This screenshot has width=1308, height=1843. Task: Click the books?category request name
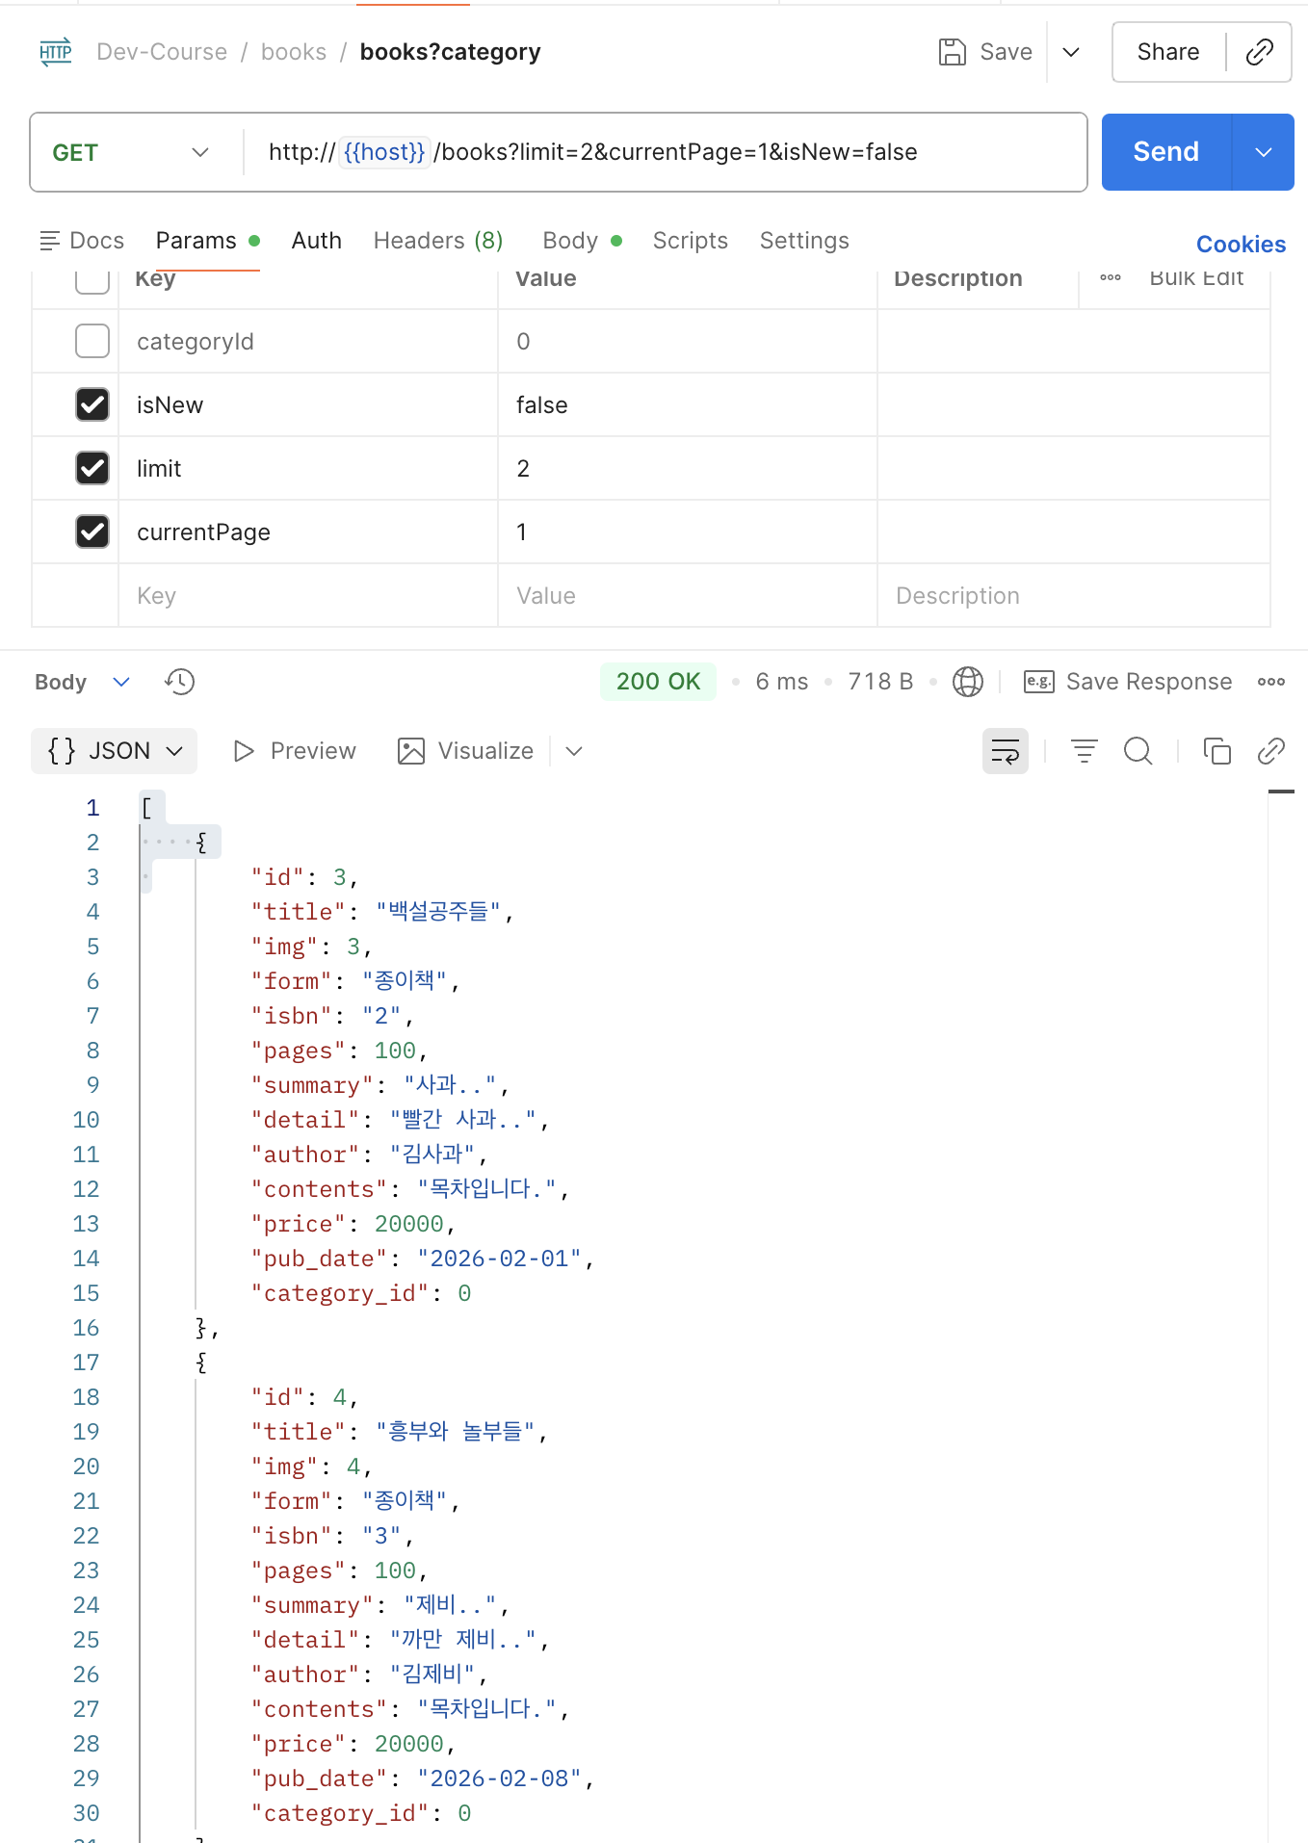tap(450, 52)
